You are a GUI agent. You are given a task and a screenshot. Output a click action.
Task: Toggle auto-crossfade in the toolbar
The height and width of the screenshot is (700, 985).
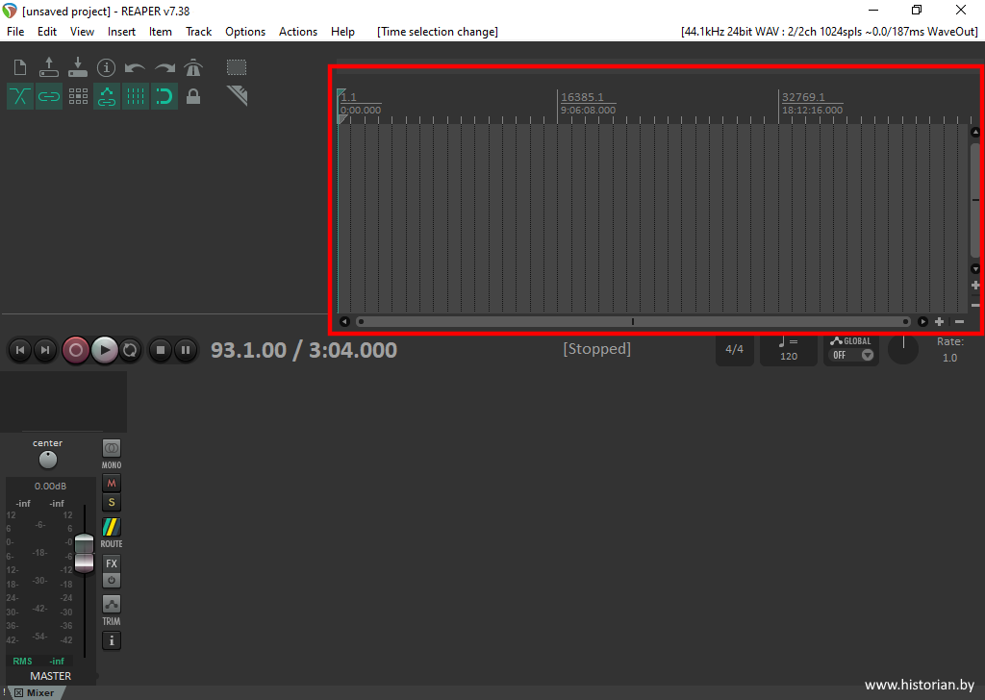[x=20, y=96]
